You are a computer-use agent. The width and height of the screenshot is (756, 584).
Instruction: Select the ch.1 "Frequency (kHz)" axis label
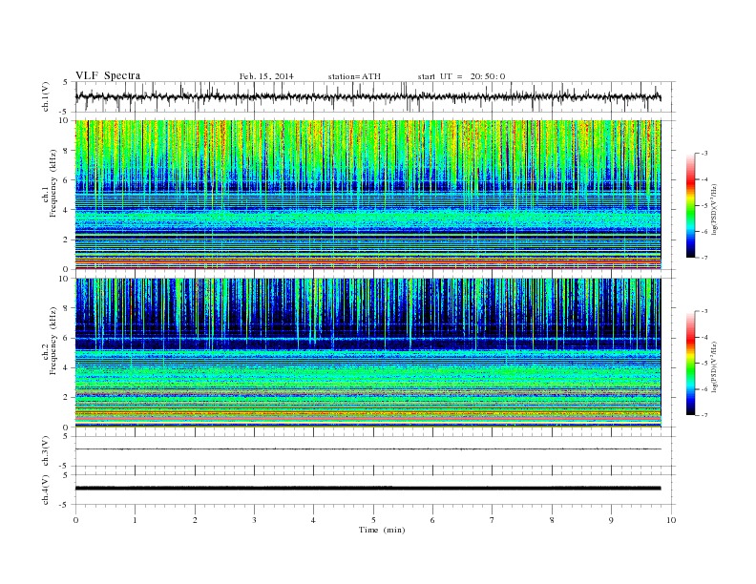point(53,183)
